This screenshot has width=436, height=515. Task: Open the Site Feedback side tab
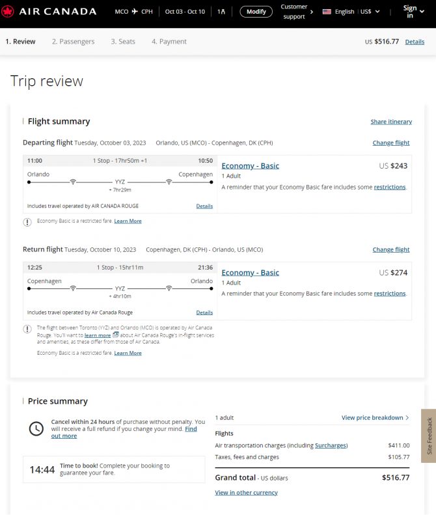pos(429,436)
